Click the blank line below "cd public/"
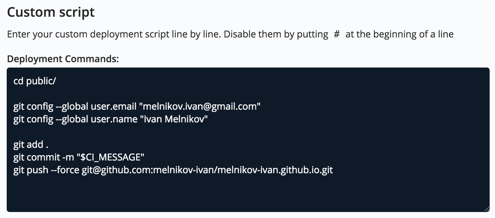Image resolution: width=495 pixels, height=218 pixels. 137,94
